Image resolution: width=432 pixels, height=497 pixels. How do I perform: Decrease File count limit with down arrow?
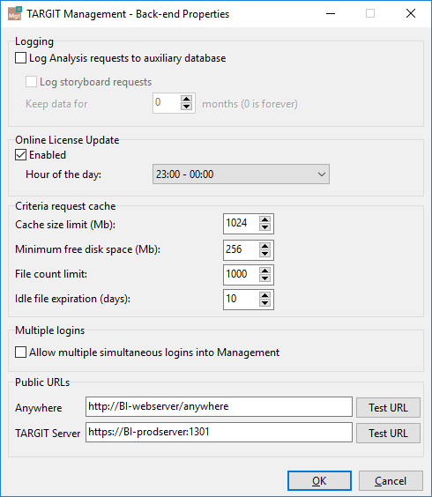(x=264, y=278)
